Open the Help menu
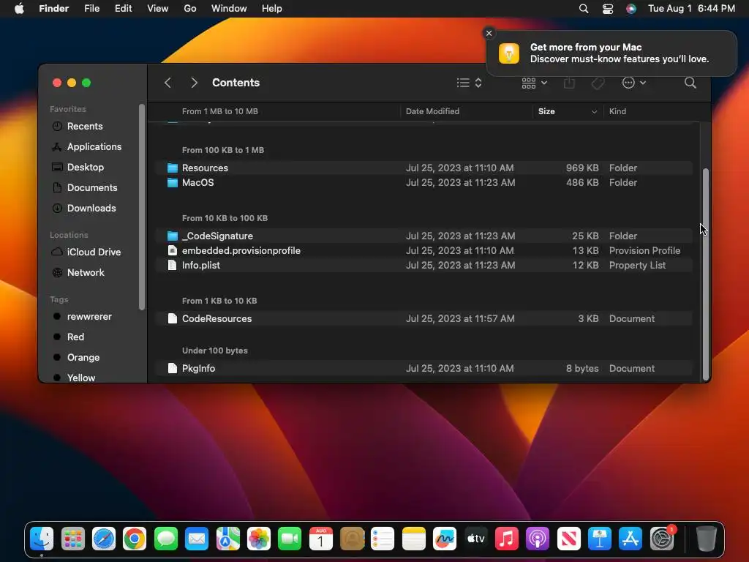 272,9
